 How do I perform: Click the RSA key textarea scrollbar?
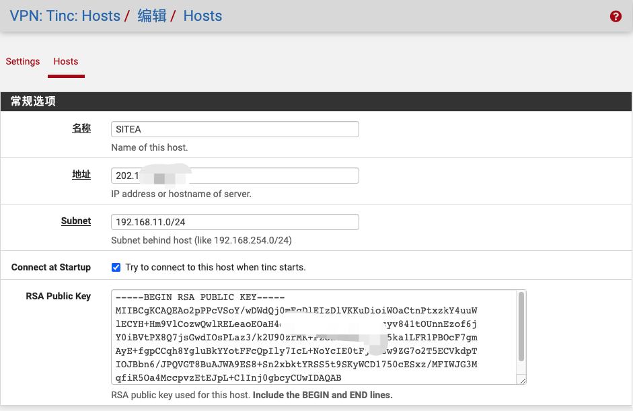tap(521, 326)
